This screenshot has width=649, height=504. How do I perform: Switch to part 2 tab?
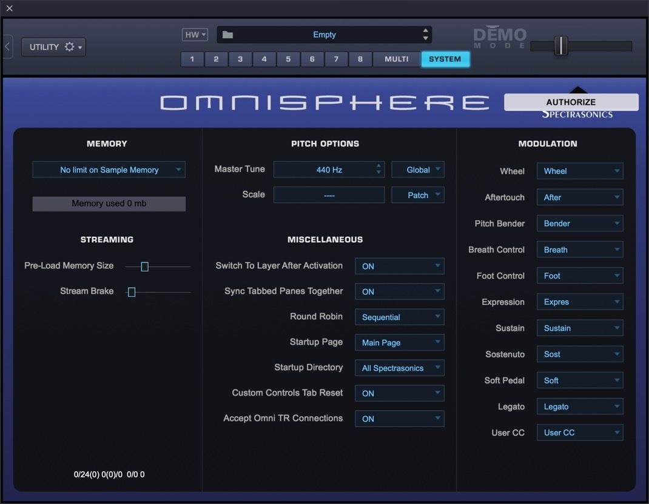216,59
